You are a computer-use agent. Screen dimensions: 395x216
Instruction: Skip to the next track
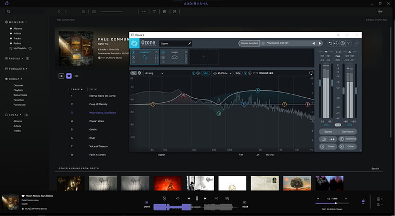coord(206,198)
